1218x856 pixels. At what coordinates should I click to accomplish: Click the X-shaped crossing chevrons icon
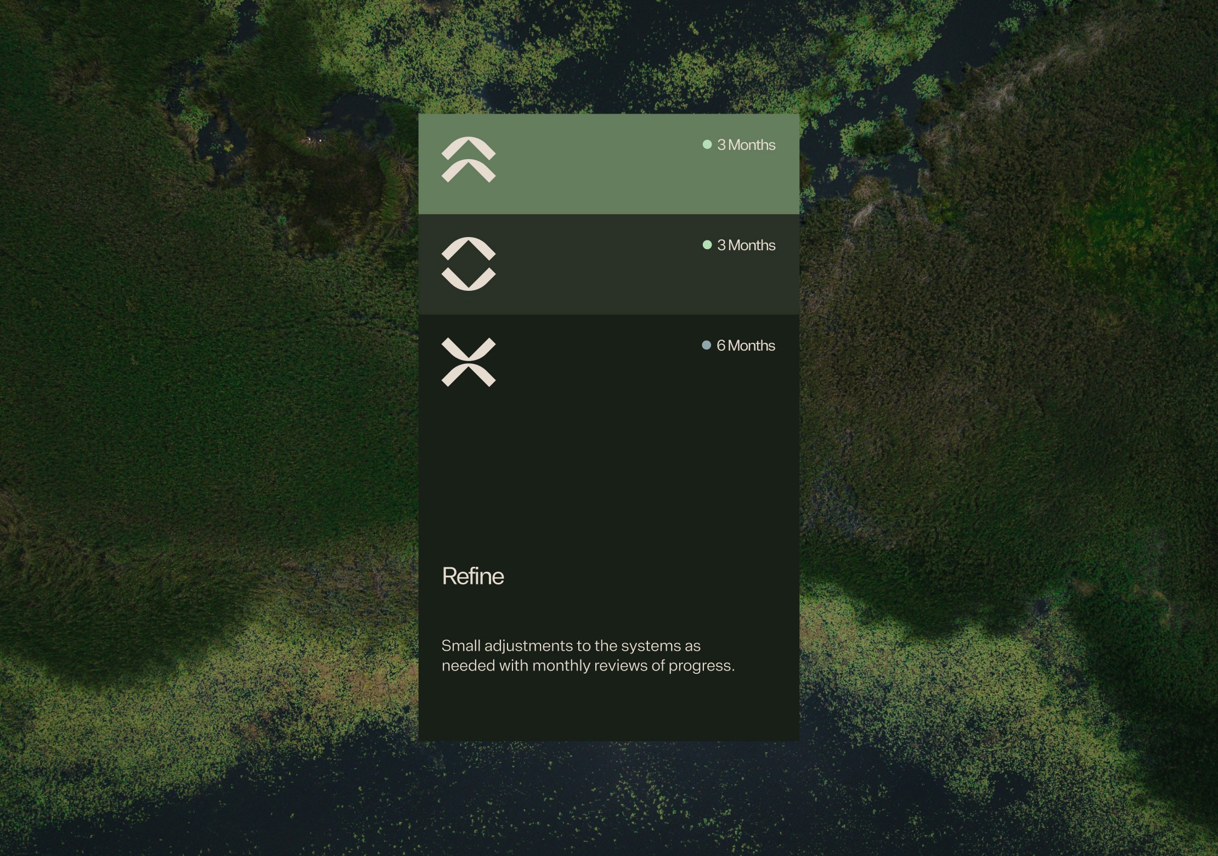click(x=469, y=362)
